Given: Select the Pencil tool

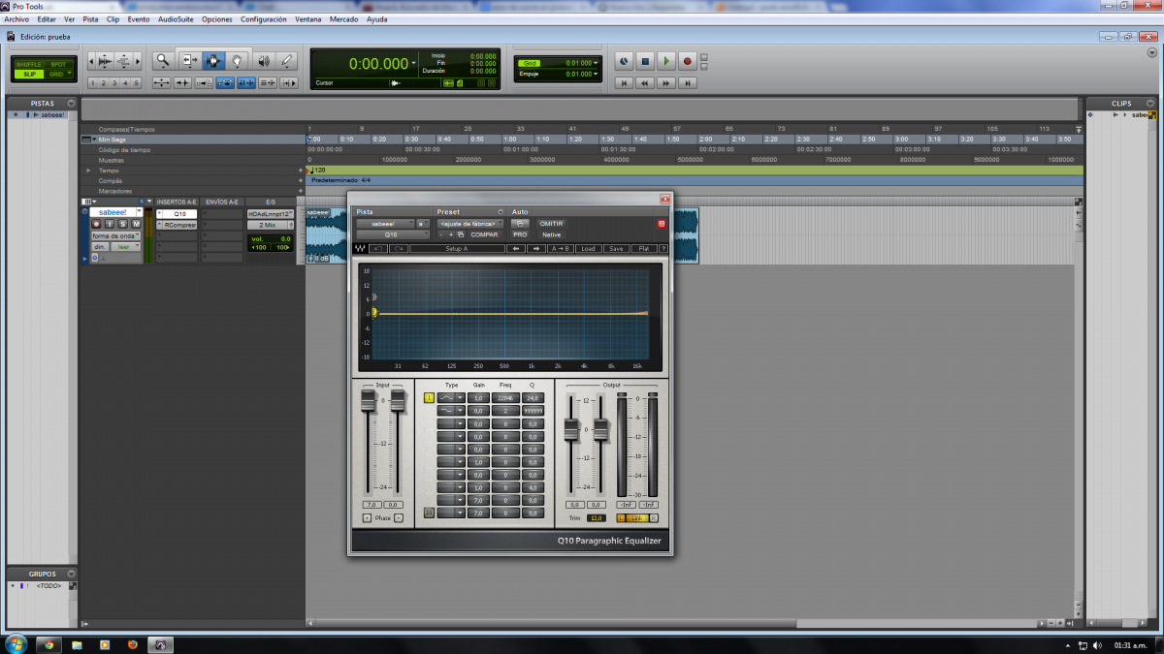Looking at the screenshot, I should [287, 60].
